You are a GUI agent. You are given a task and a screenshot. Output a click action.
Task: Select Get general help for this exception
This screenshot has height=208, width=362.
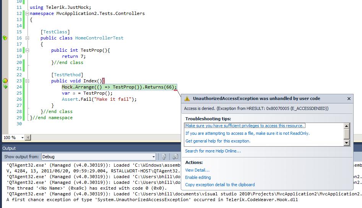click(218, 141)
